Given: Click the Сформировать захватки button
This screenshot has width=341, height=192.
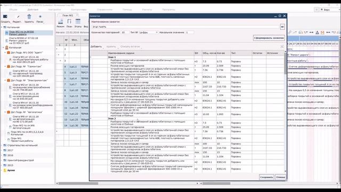Looking at the screenshot, I should pyautogui.click(x=269, y=38).
